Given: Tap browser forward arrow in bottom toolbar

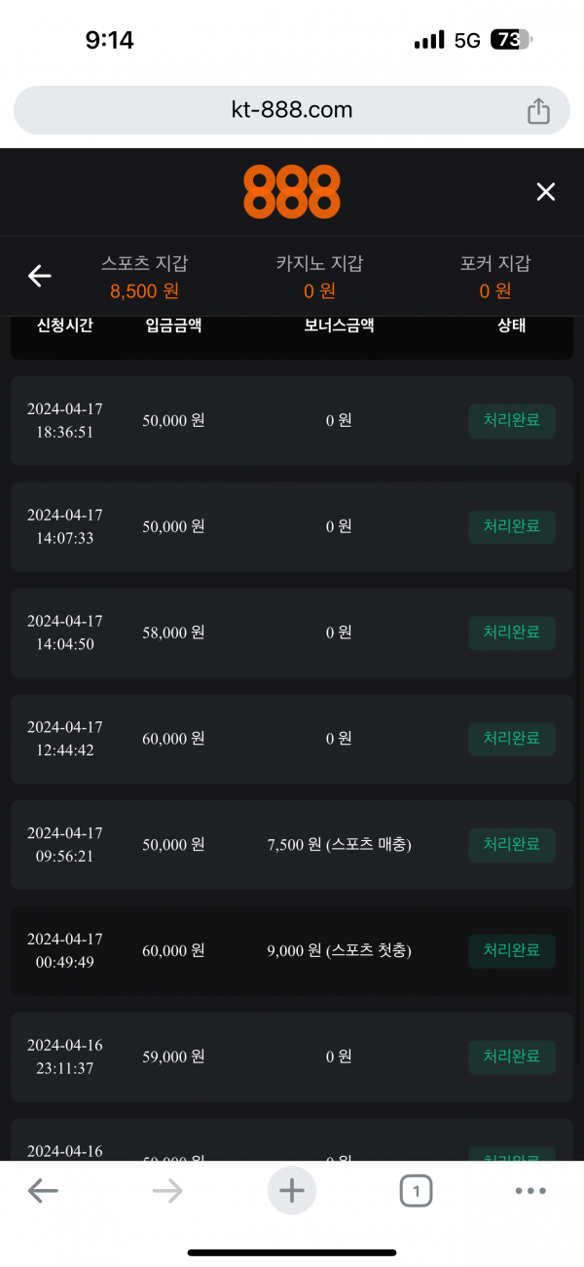Looking at the screenshot, I should (167, 1190).
